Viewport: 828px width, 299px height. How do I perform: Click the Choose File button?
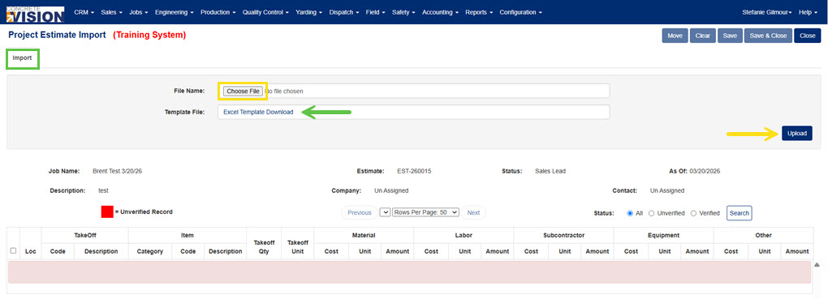pos(243,91)
